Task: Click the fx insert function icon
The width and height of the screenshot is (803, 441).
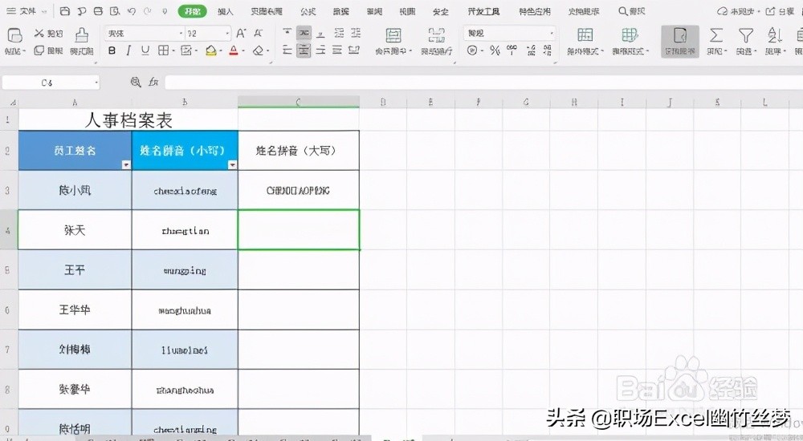Action: 153,82
